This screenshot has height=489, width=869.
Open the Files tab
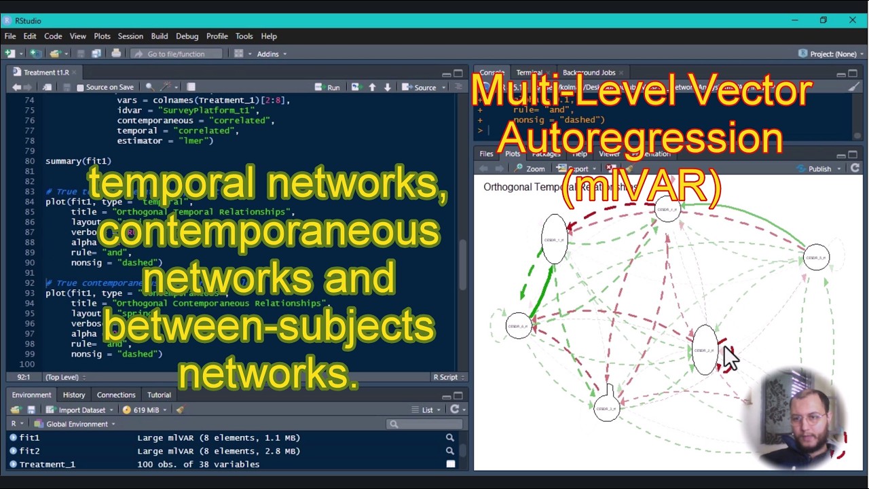(486, 153)
